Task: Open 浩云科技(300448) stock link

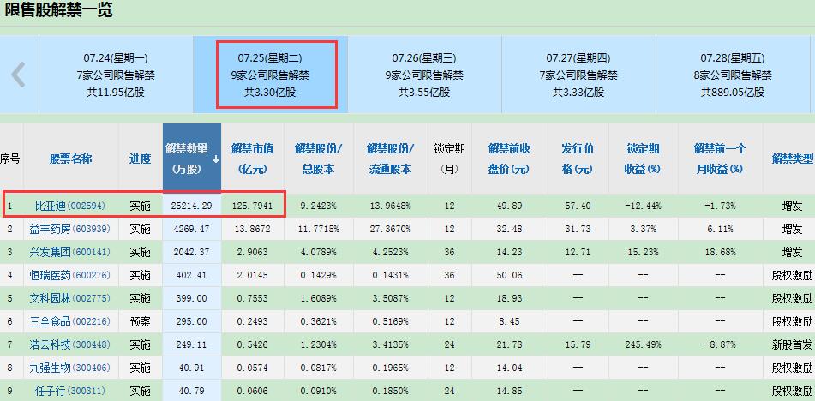Action: [x=69, y=344]
